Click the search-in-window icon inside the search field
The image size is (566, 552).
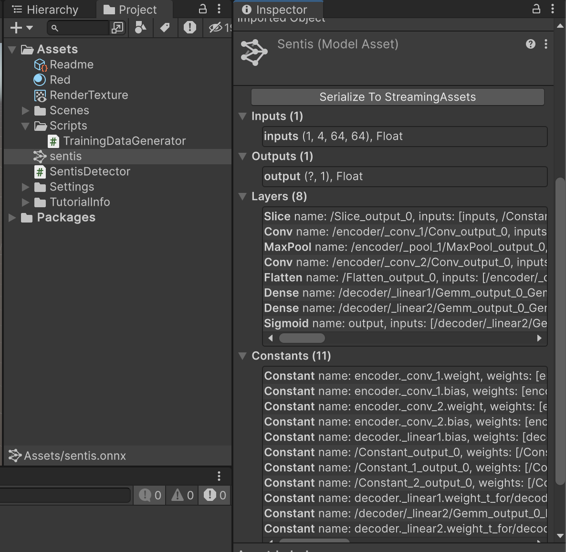(117, 28)
